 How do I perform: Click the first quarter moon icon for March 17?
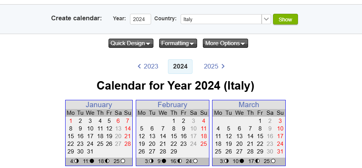click(x=257, y=161)
